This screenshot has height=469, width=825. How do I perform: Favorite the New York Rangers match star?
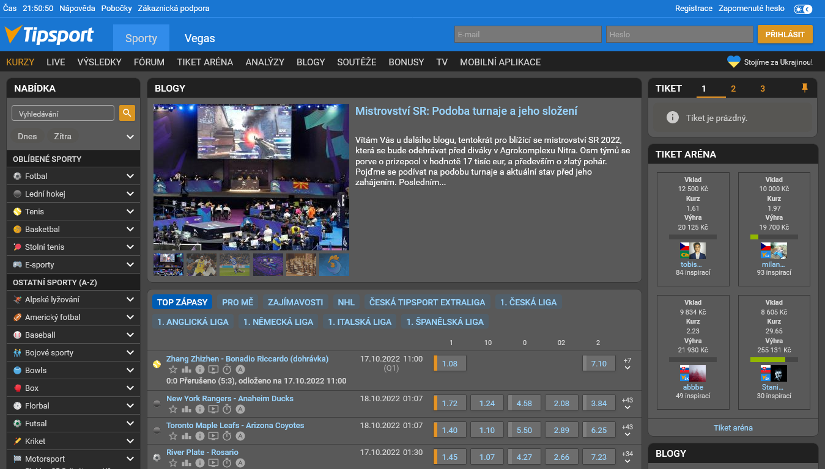[173, 409]
